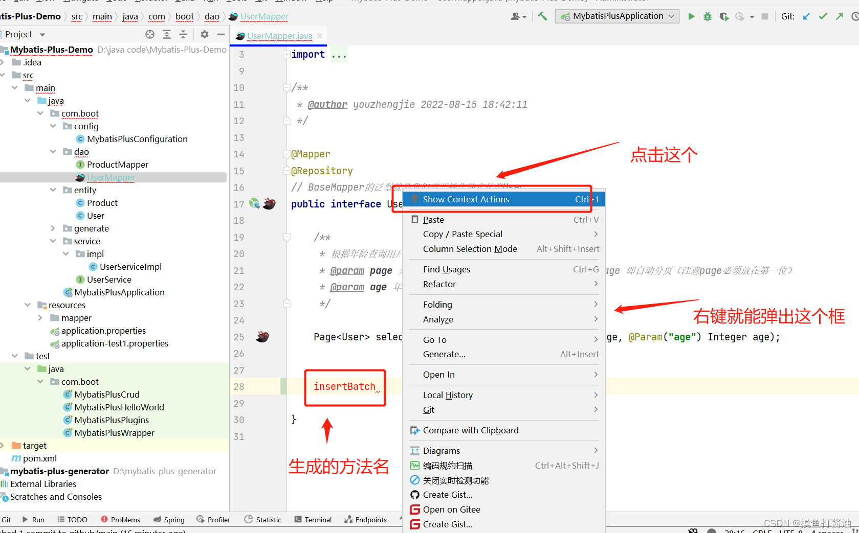This screenshot has width=859, height=533.
Task: Start debugging with the bug icon
Action: click(708, 16)
